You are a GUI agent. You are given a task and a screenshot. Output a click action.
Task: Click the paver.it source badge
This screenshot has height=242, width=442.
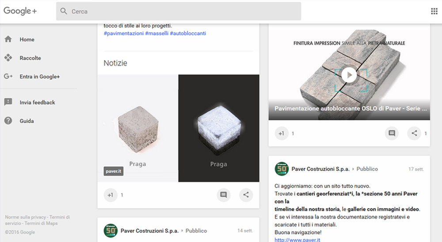coord(113,171)
